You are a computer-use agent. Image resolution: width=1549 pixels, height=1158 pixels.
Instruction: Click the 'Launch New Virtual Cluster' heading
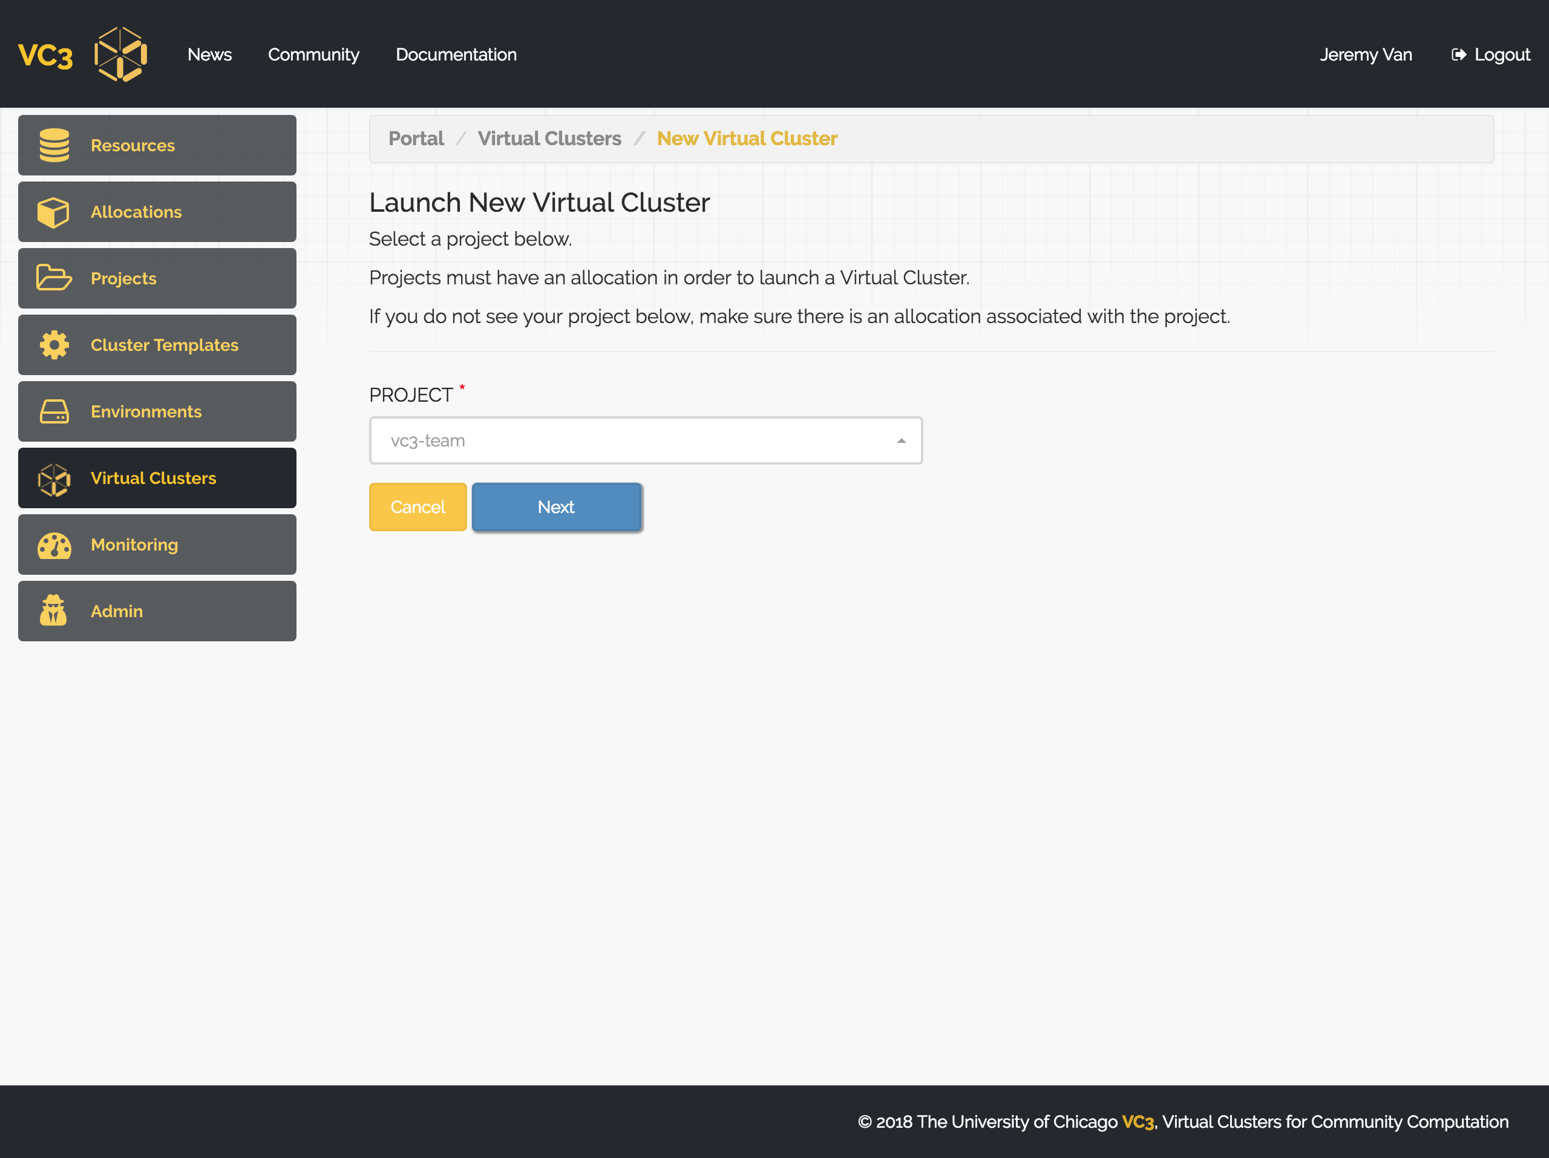click(x=539, y=202)
